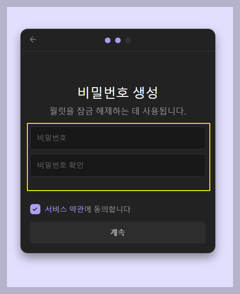Go back using the left arrow icon
Screen dimensions: 240x294
[33, 39]
